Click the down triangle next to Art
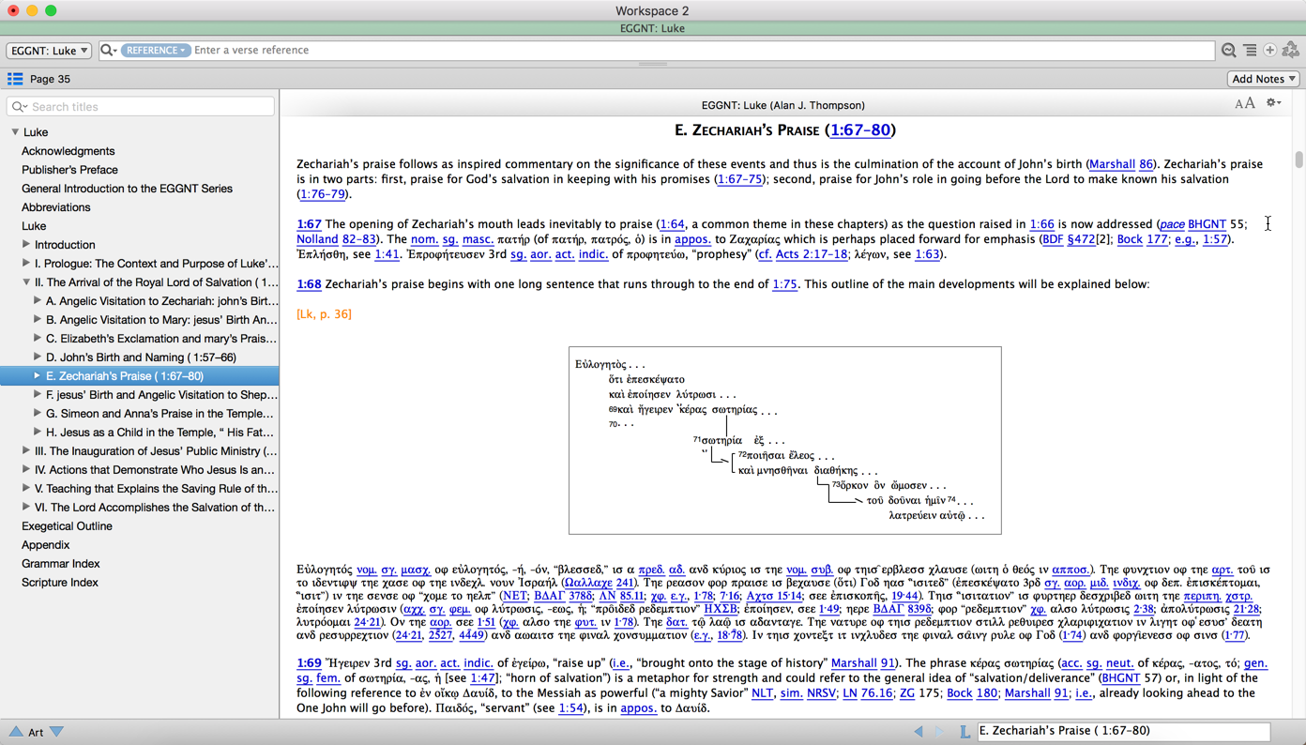 point(56,732)
